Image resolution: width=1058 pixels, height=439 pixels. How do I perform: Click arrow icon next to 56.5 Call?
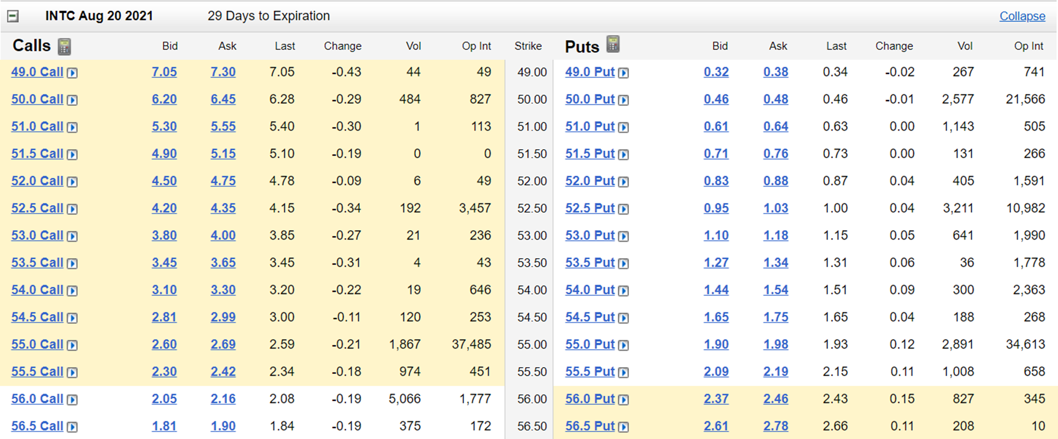(x=72, y=427)
